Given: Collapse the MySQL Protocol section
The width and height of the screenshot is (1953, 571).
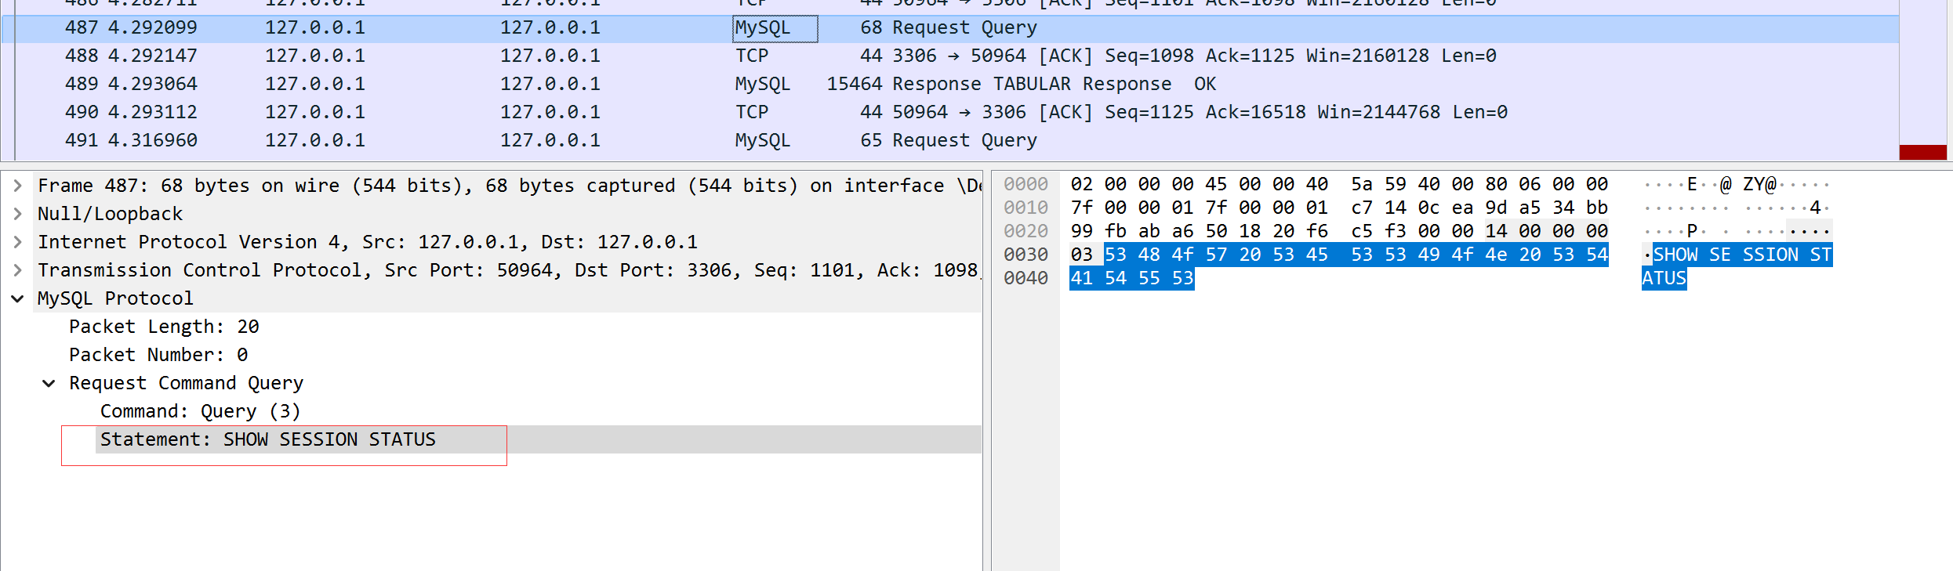Looking at the screenshot, I should (x=17, y=298).
